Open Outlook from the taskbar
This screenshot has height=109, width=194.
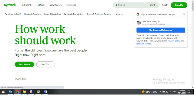11,92
